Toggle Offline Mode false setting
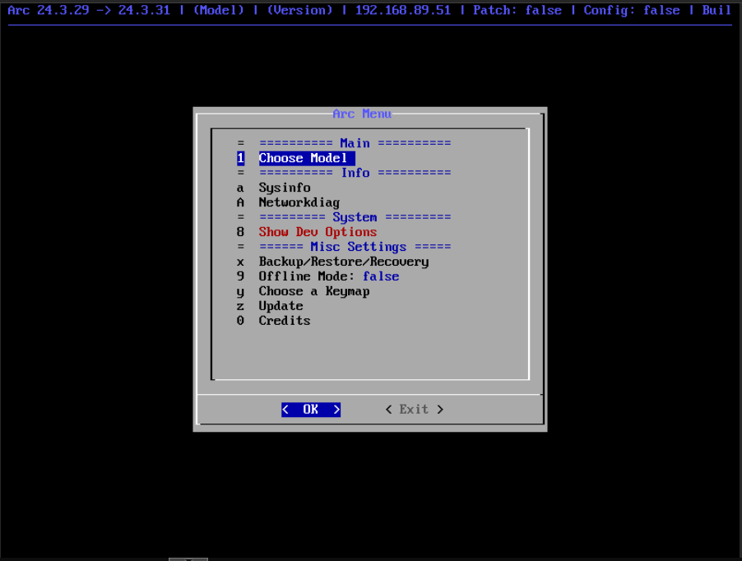742x561 pixels. (328, 276)
